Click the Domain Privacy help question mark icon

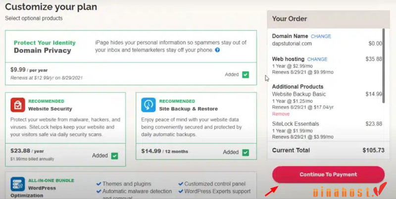pyautogui.click(x=218, y=50)
